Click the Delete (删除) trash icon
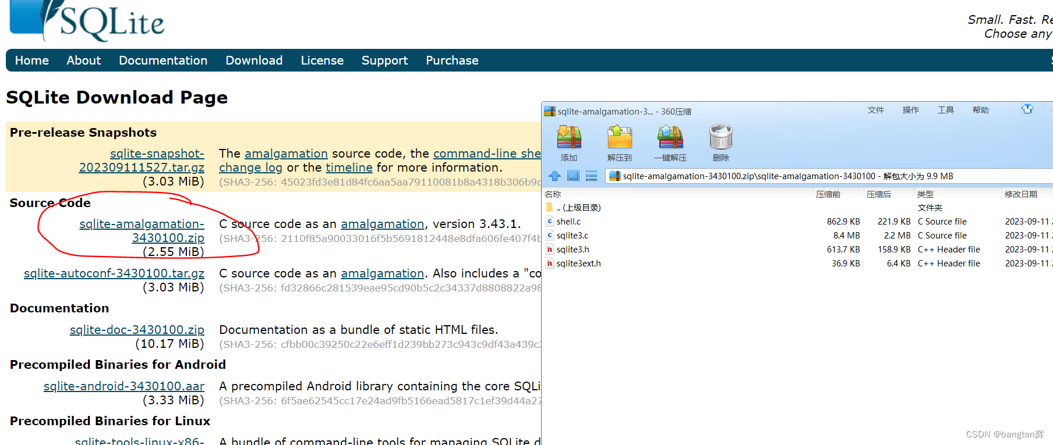This screenshot has height=445, width=1053. (x=721, y=137)
